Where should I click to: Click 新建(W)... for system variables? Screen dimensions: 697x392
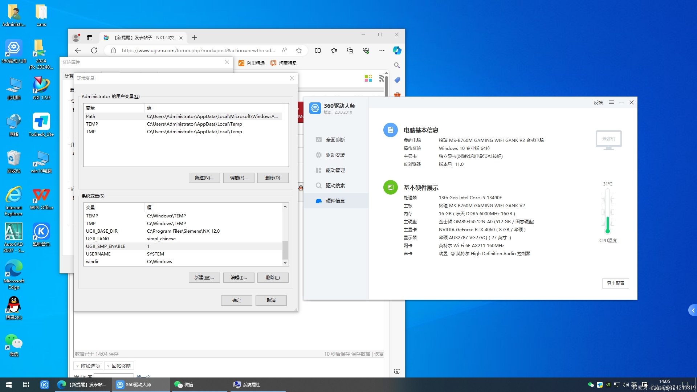pyautogui.click(x=204, y=278)
